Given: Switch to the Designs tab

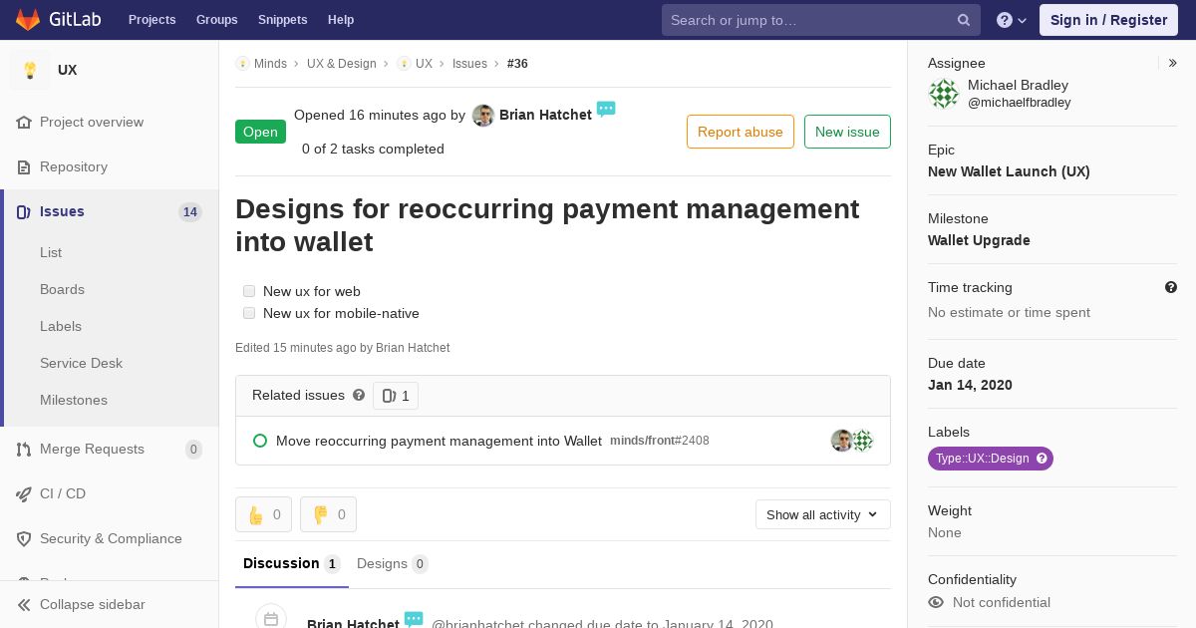Looking at the screenshot, I should (x=393, y=564).
